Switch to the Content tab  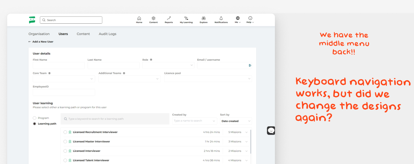coord(83,34)
